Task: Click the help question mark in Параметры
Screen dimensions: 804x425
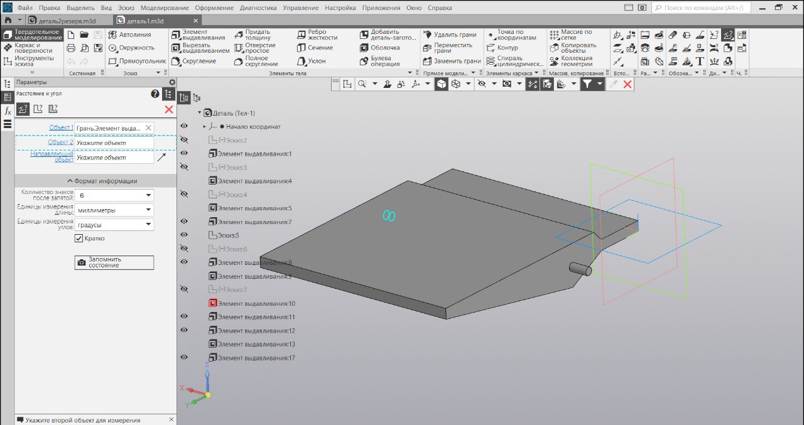Action: (155, 94)
